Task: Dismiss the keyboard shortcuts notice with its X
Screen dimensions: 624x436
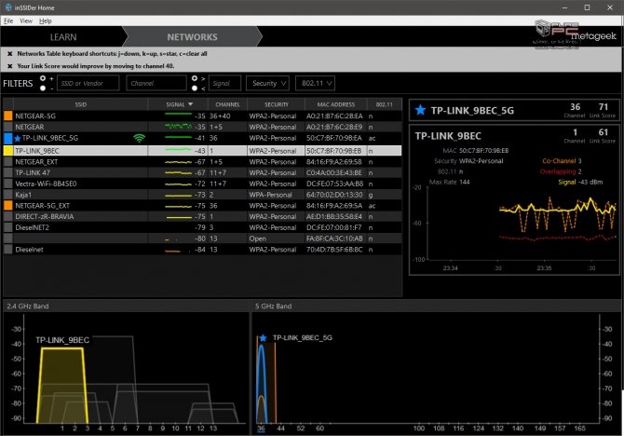Action: coord(10,54)
